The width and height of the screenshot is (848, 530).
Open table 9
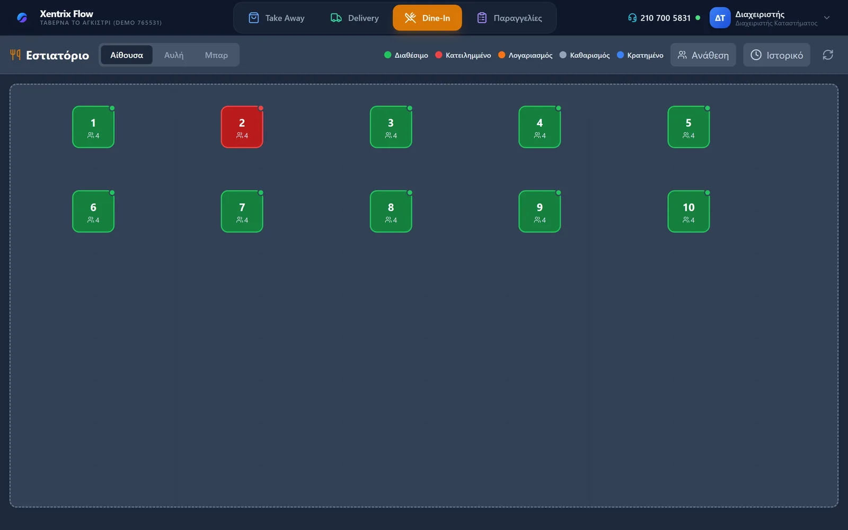tap(540, 211)
